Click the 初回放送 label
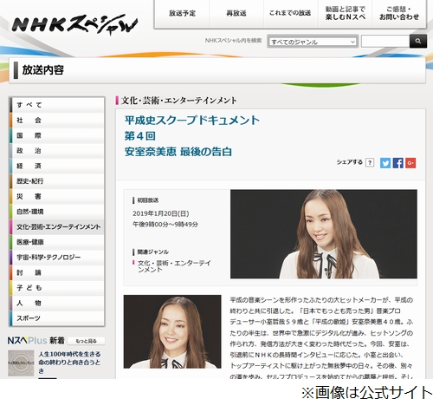The image size is (433, 399). coord(147,200)
